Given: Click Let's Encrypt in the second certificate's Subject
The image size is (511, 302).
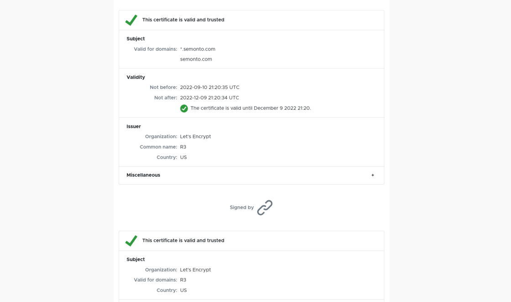Looking at the screenshot, I should click(195, 270).
